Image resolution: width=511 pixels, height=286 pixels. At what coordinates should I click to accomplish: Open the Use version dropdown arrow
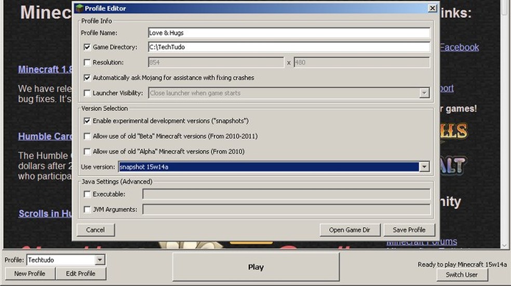point(424,167)
